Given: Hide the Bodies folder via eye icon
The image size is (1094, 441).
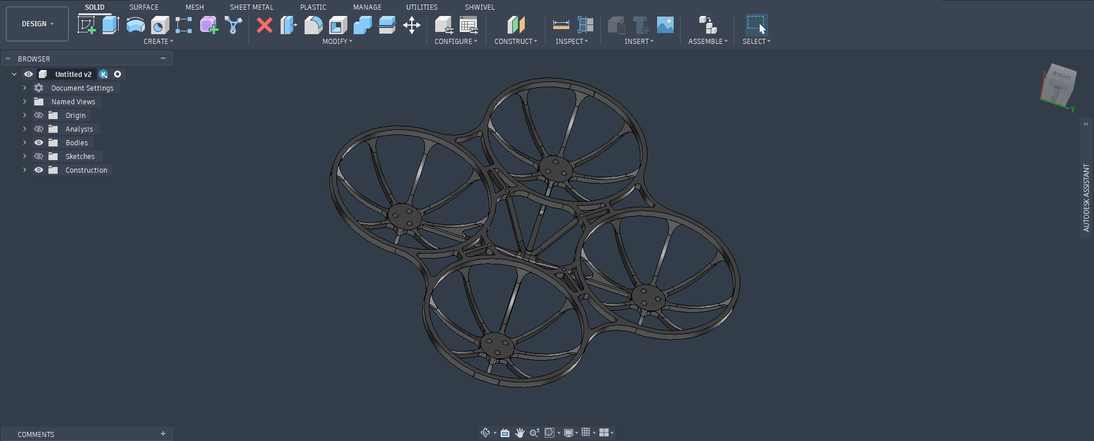Looking at the screenshot, I should pyautogui.click(x=39, y=143).
